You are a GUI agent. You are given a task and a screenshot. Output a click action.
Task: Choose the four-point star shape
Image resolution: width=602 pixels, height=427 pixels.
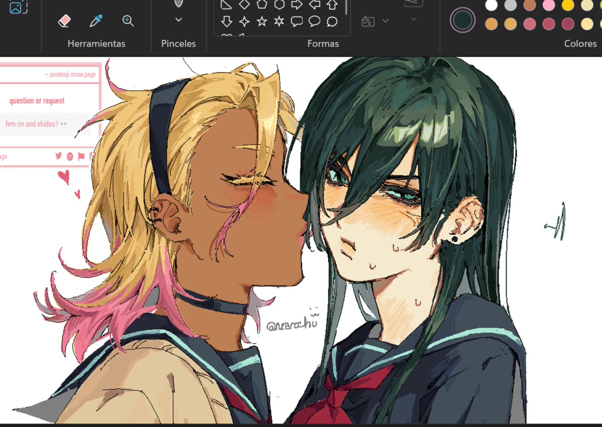(x=244, y=22)
